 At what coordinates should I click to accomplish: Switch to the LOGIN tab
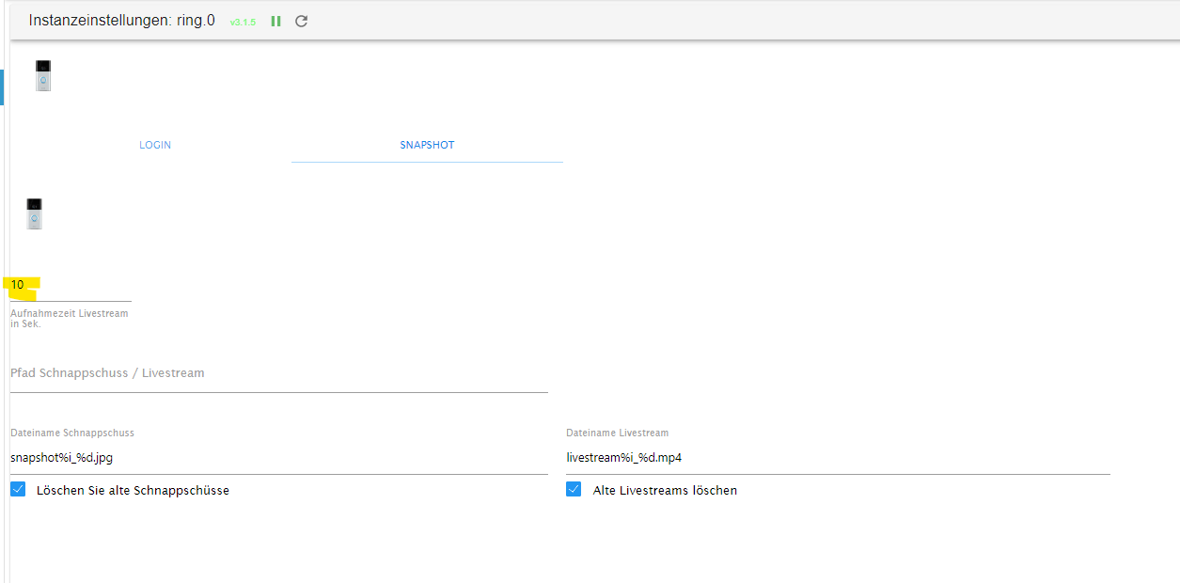[x=155, y=145]
